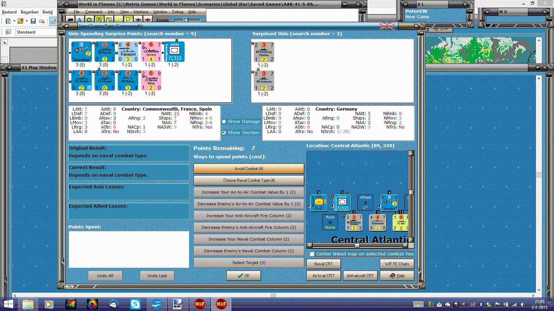
Task: Open the File menu
Action: tap(77, 12)
